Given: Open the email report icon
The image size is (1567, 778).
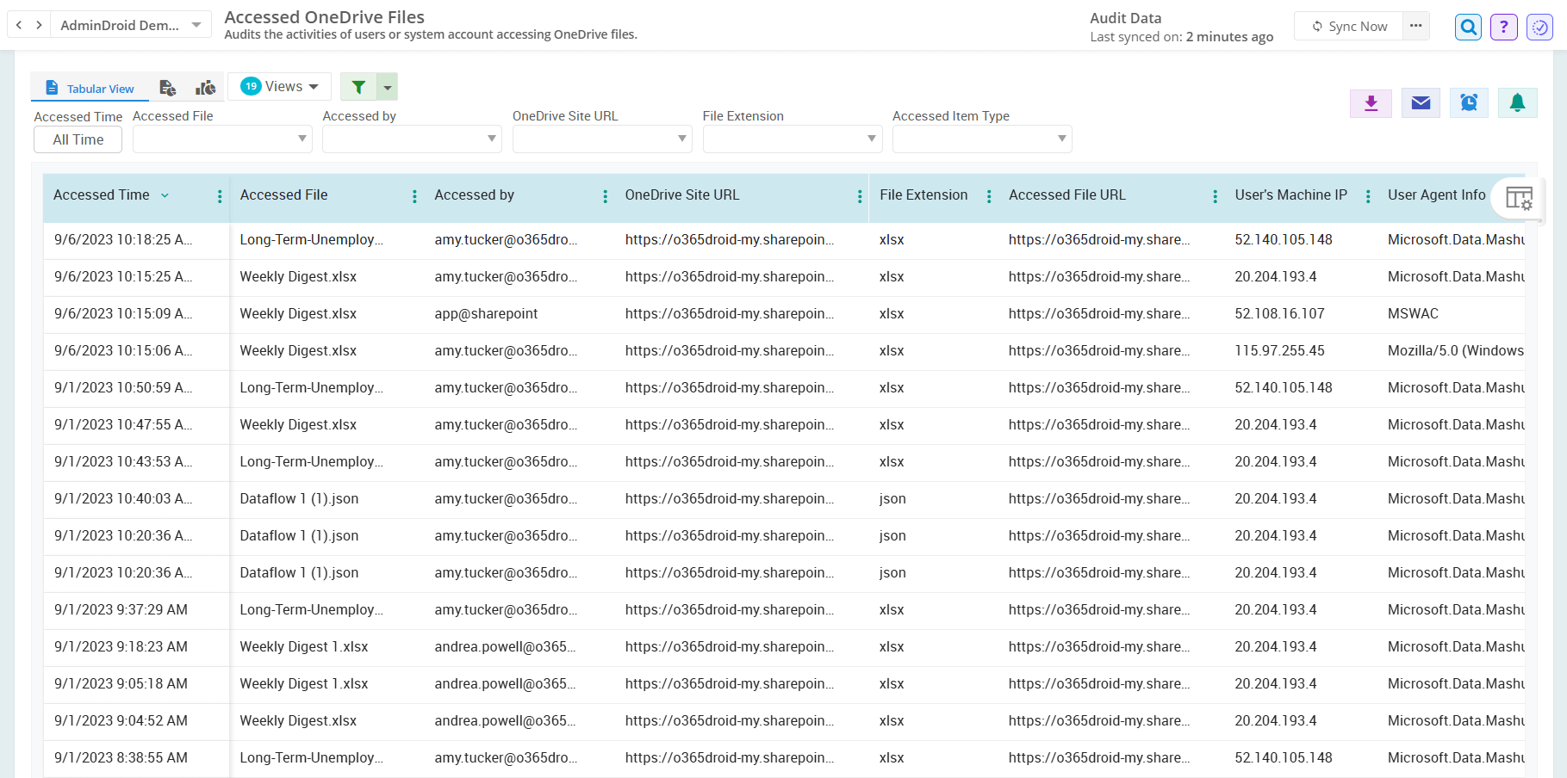Looking at the screenshot, I should coord(1420,102).
